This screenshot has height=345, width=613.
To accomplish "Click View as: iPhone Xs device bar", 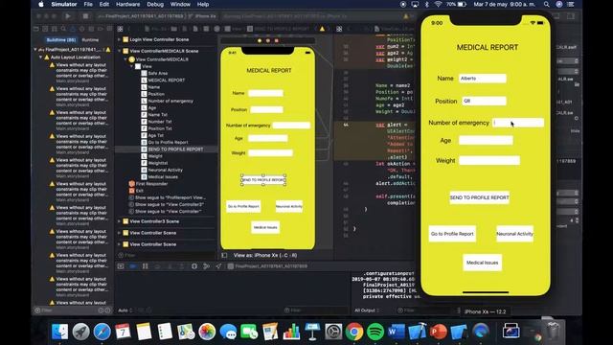I will [x=265, y=256].
